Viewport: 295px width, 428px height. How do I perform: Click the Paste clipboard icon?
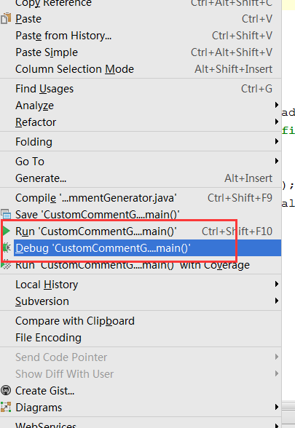(6, 19)
